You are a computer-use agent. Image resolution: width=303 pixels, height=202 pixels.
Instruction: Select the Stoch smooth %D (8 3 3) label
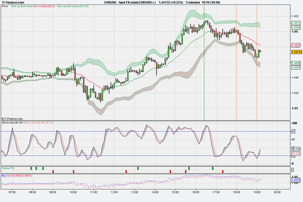click(x=39, y=122)
